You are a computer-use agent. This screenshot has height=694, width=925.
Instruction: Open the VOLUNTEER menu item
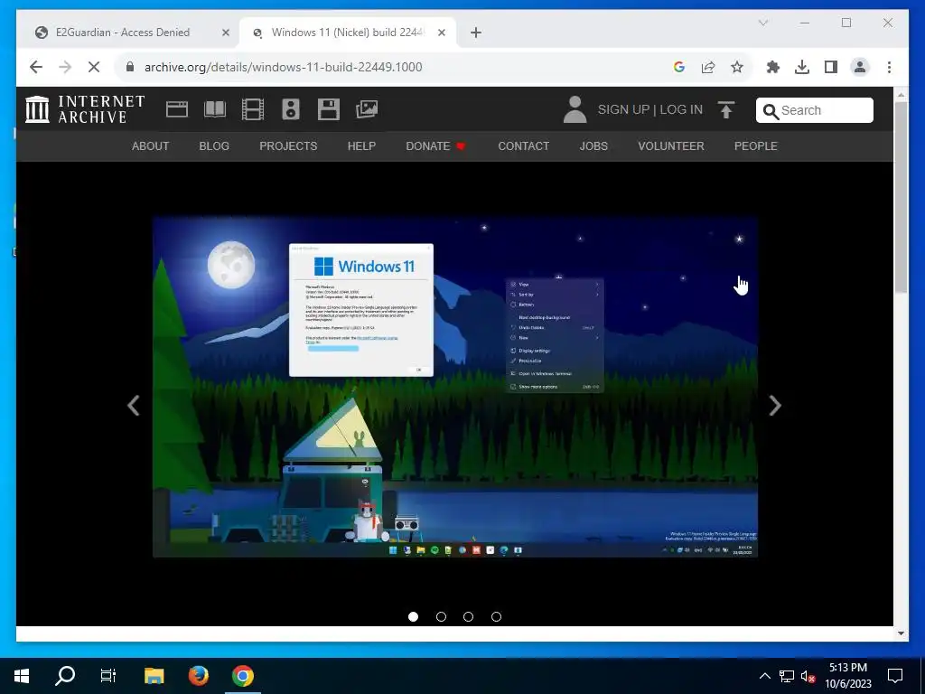pos(671,146)
